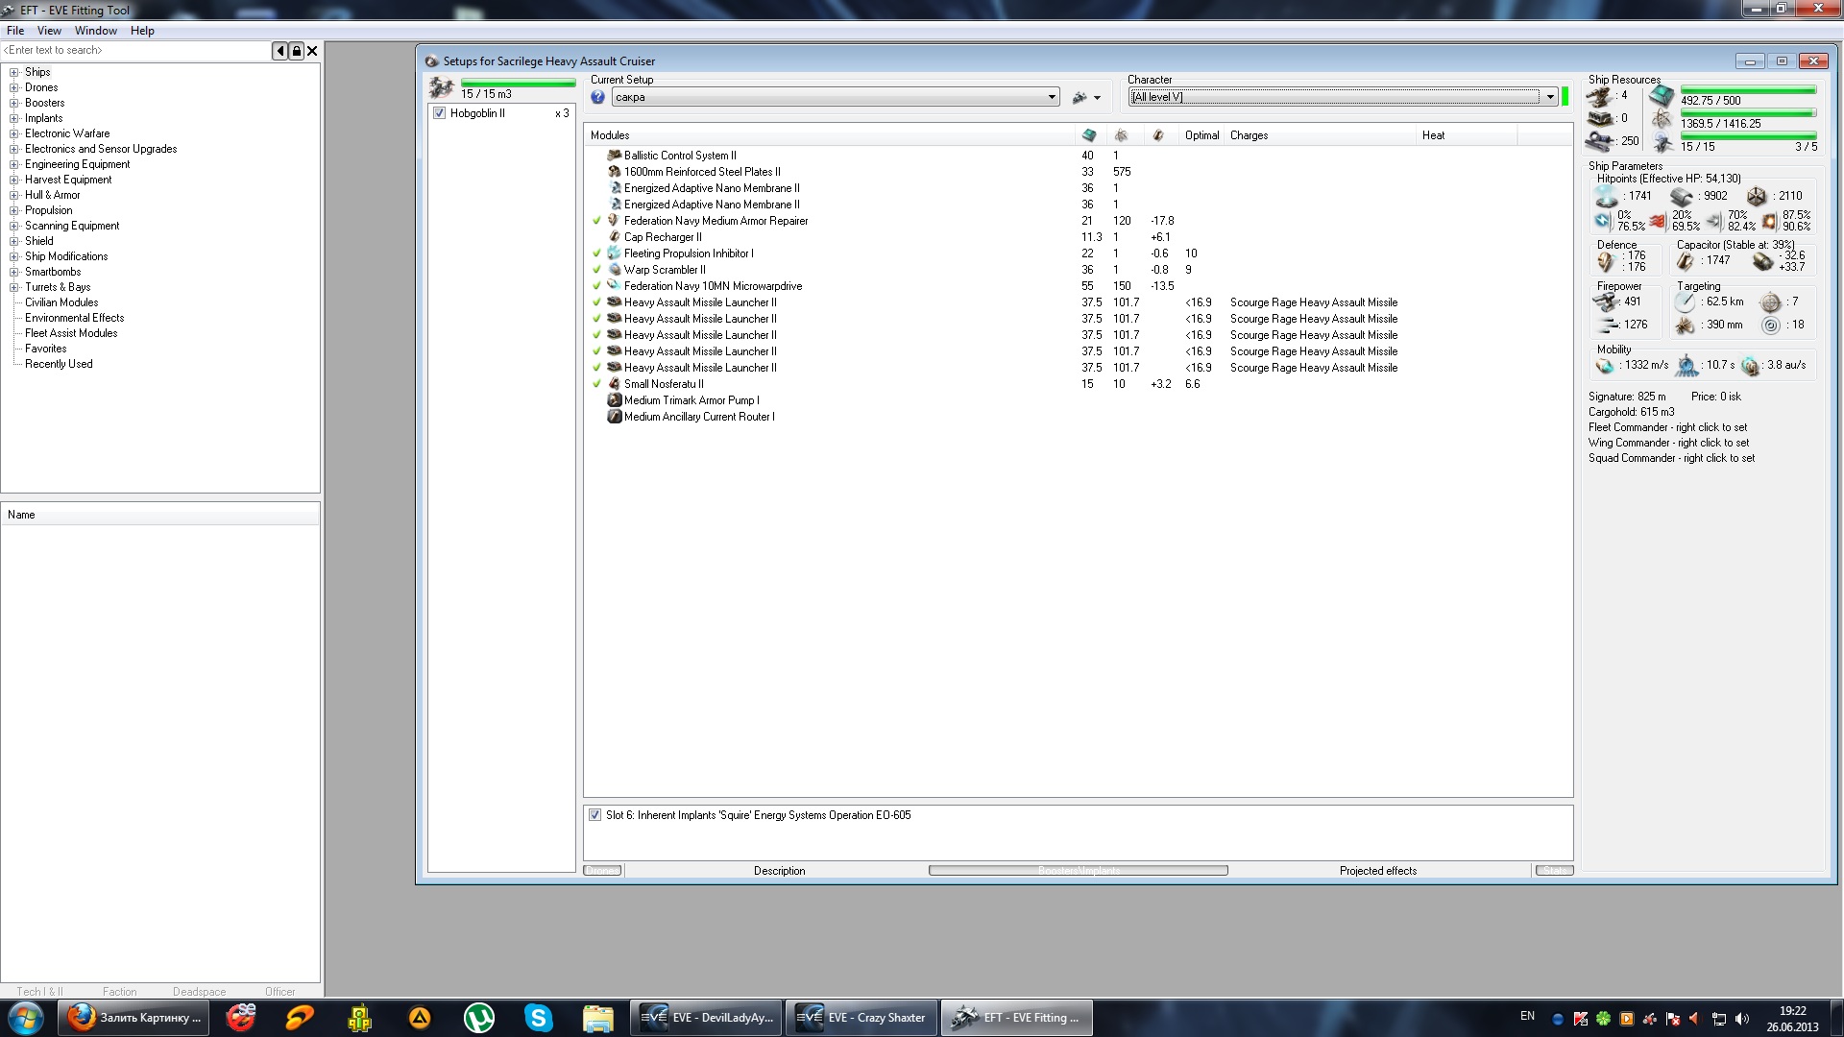Screen dimensions: 1844x1037
Task: Click the blue help icon beside Current Setup
Action: (597, 97)
